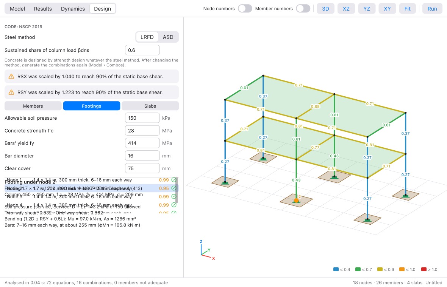Click the blue ≤ 0.4 legend swatch
The width and height of the screenshot is (447, 287).
(x=336, y=269)
